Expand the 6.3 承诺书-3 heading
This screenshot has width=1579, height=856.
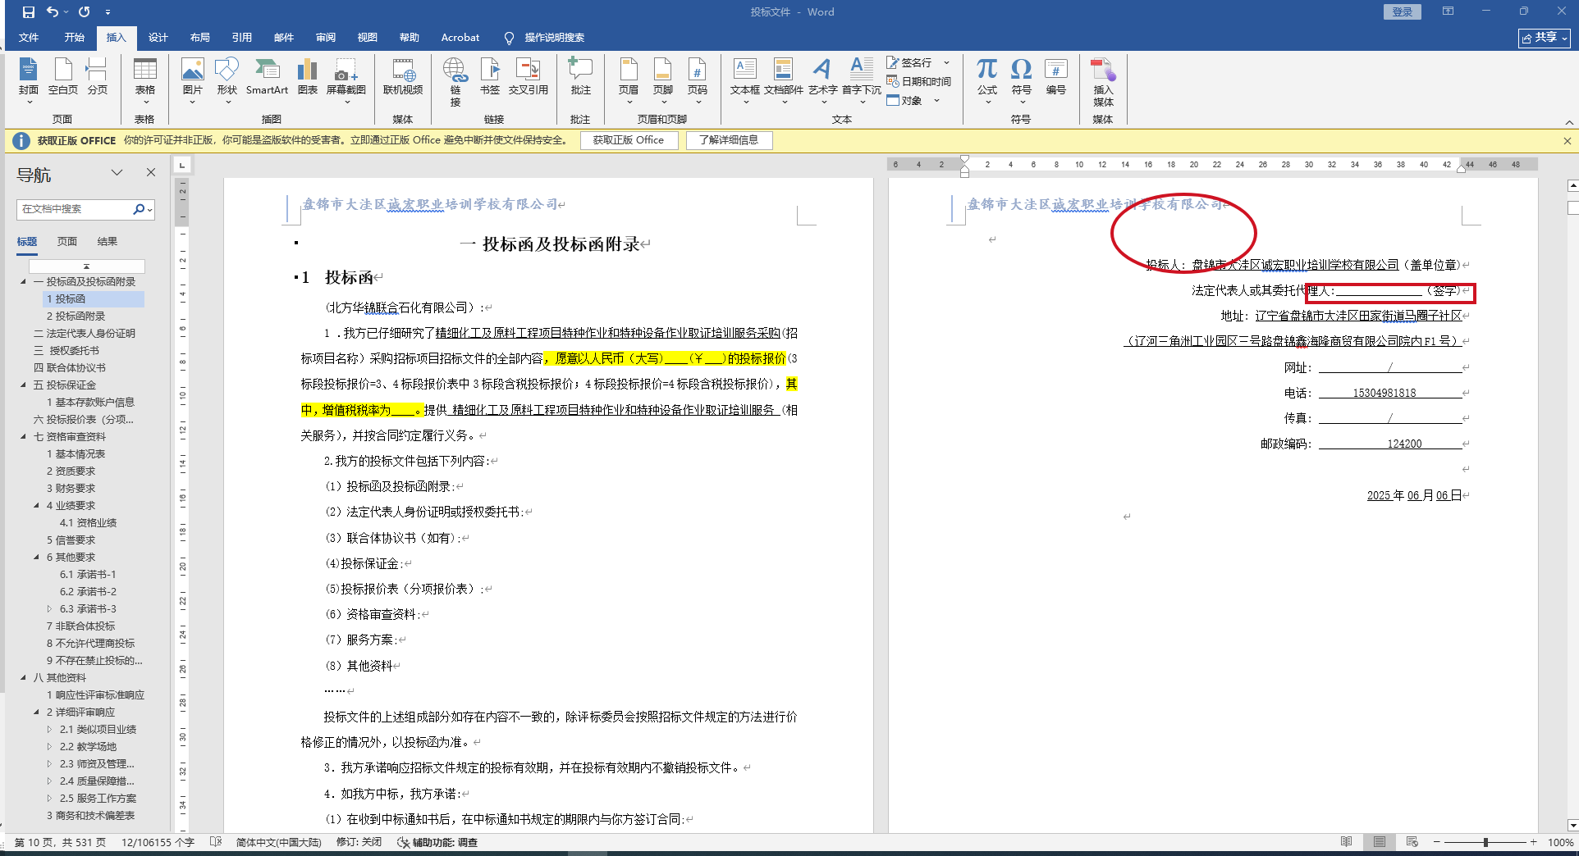click(x=49, y=608)
